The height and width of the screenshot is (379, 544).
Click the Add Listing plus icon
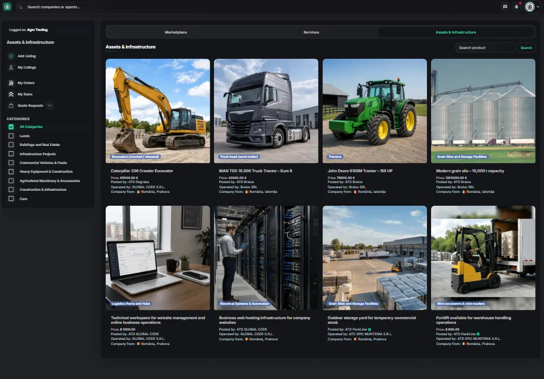11,56
